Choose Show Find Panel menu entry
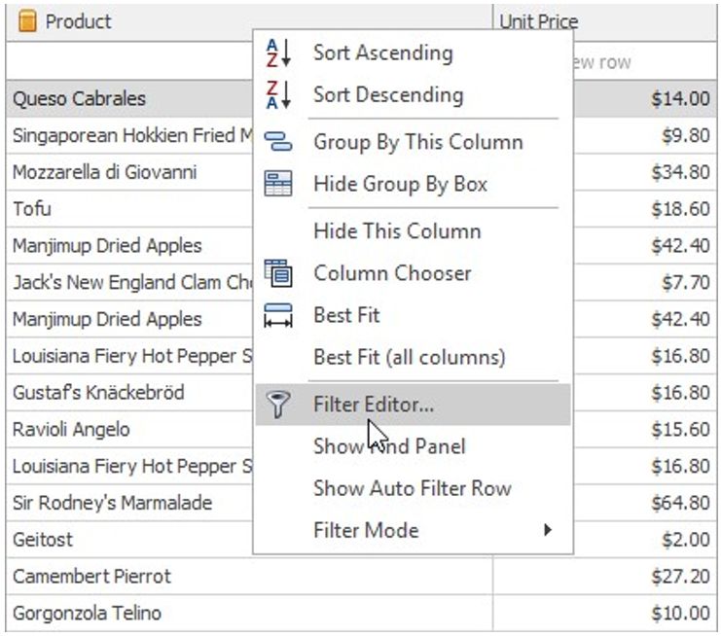Viewport: 721px width, 636px height. 389,446
